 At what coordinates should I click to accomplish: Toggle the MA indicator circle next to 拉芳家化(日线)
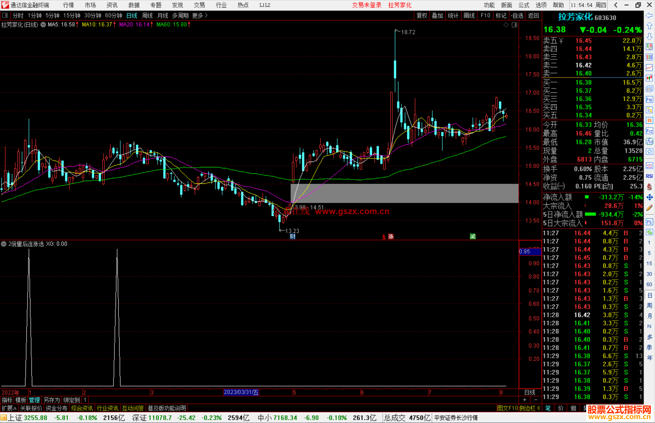coord(43,25)
